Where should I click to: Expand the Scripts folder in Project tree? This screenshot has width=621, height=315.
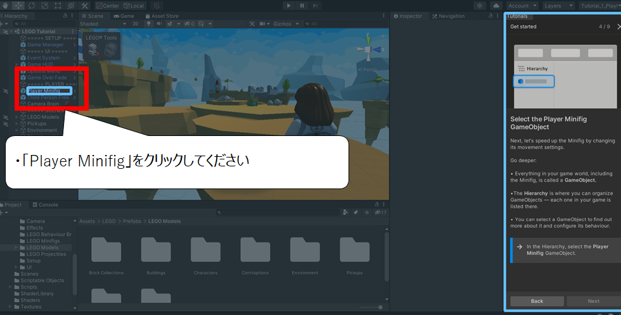(x=10, y=287)
